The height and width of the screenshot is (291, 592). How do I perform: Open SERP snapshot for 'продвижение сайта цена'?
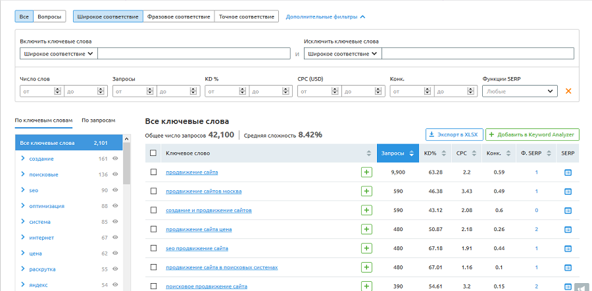tap(567, 229)
